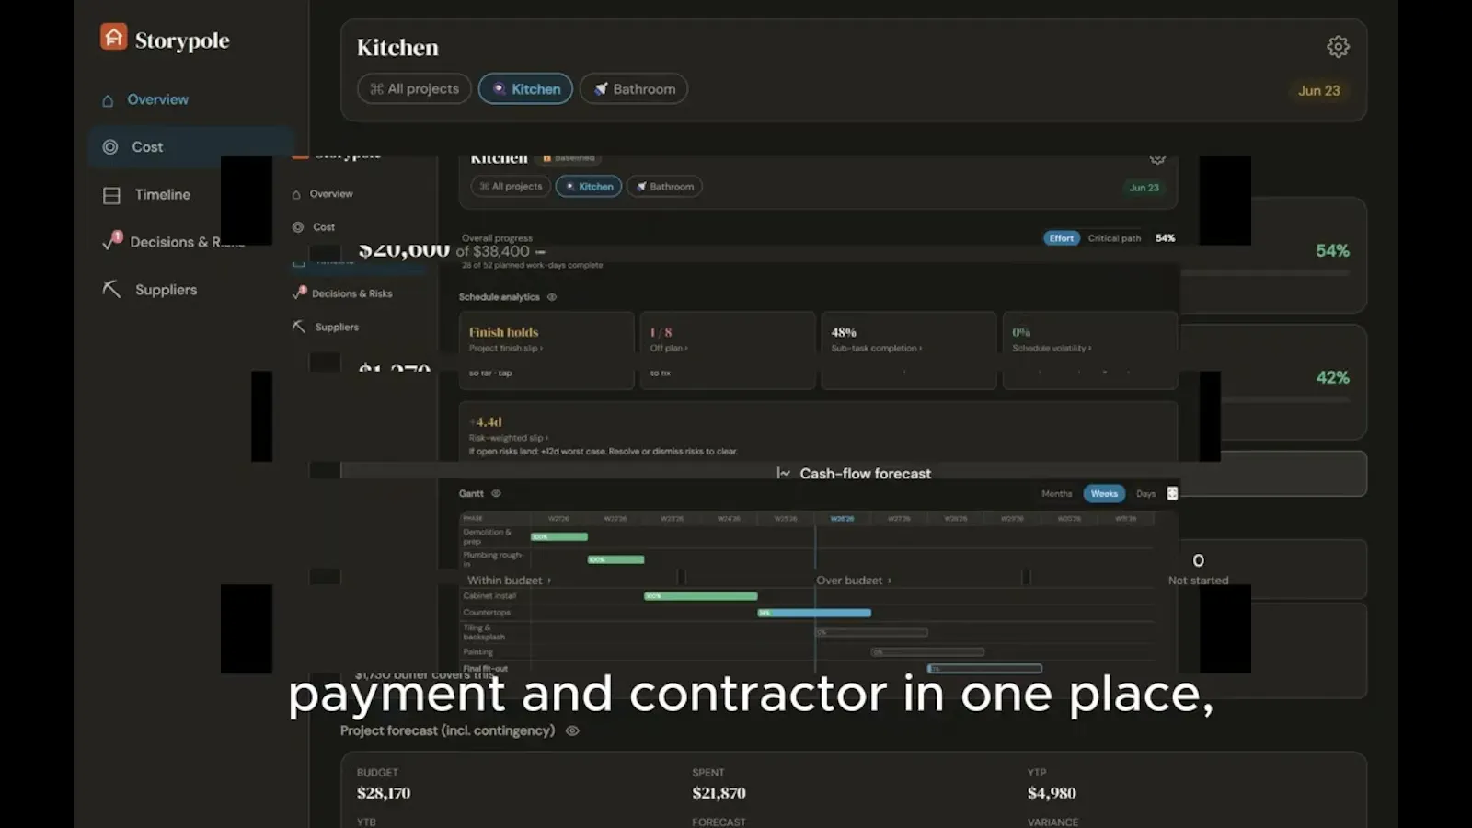Click the $28,170 BUDGET value
Viewport: 1472px width, 828px height.
[384, 794]
